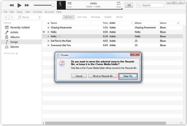
Task: Click the Albums sidebar icon
Action: pos(7,37)
